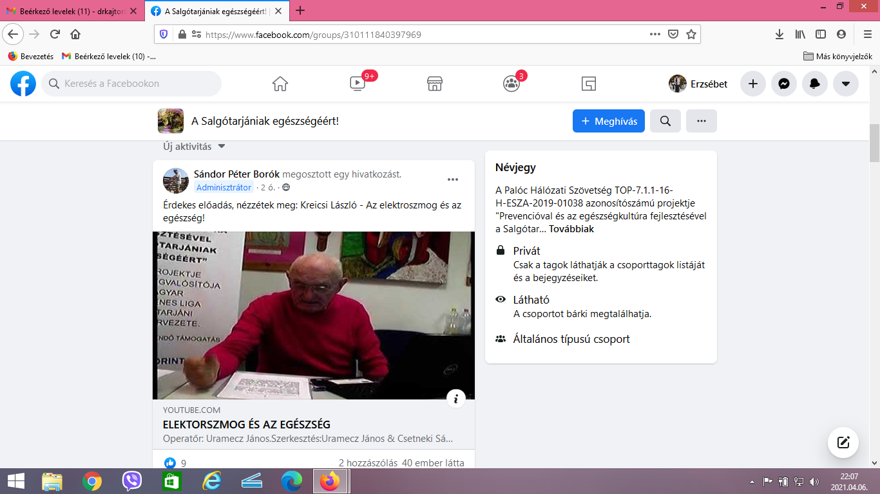Open the Firefox hamburger menu
This screenshot has width=880, height=494.
(867, 34)
